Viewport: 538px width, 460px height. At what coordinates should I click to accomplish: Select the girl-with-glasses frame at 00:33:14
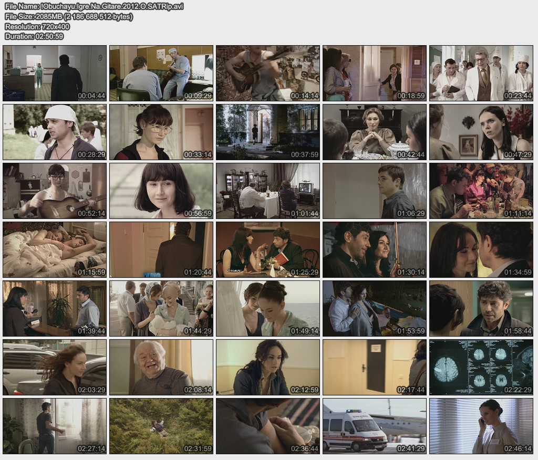click(x=161, y=132)
